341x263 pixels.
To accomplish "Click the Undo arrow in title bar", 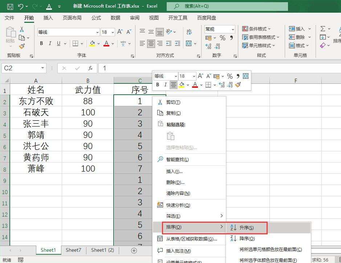I will tap(21, 6).
